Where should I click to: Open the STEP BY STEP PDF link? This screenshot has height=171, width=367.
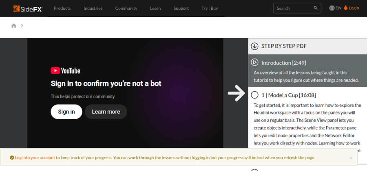(x=284, y=46)
